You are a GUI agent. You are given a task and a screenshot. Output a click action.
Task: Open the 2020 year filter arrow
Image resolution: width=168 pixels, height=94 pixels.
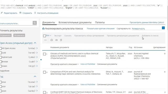(37, 91)
